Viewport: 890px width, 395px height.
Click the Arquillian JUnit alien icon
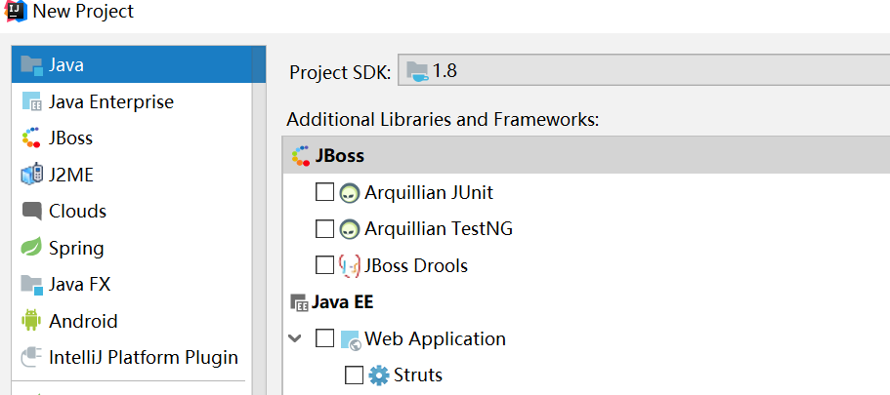[x=350, y=193]
